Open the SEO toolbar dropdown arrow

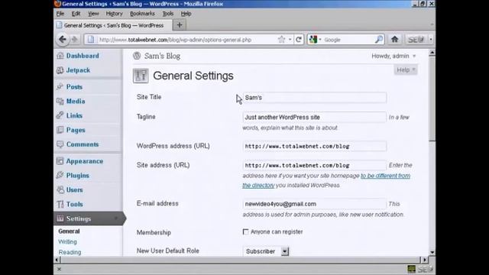pos(431,40)
